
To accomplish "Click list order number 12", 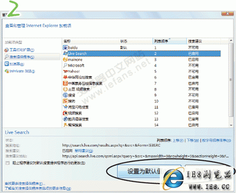I will pyautogui.click(x=156, y=113).
